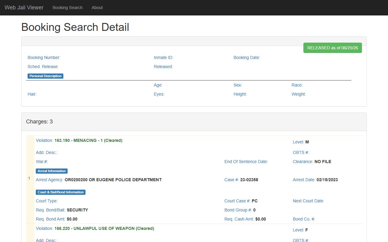Click the Race label
This screenshot has width=388, height=242.
point(297,85)
